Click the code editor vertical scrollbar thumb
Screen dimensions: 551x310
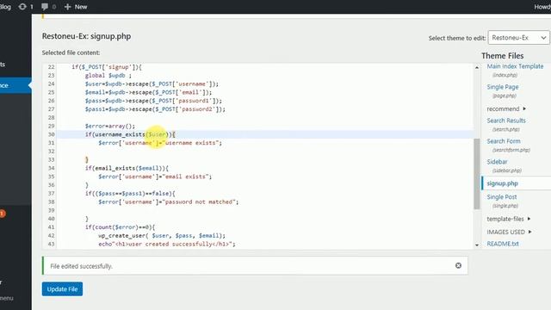click(x=477, y=174)
